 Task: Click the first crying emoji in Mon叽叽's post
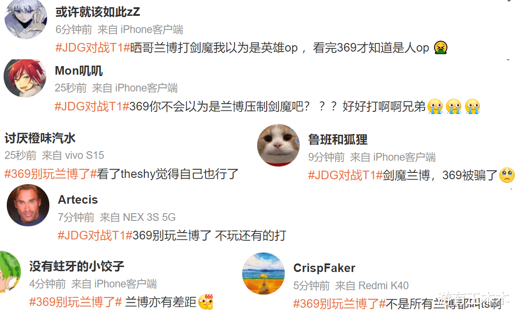tap(435, 106)
